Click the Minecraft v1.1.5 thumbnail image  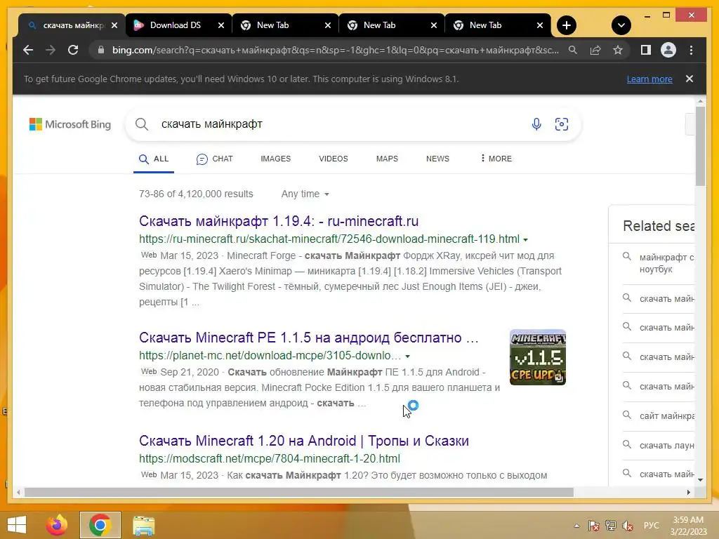(537, 357)
